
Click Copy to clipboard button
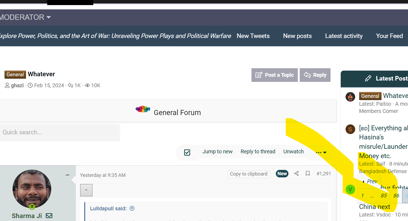248,174
